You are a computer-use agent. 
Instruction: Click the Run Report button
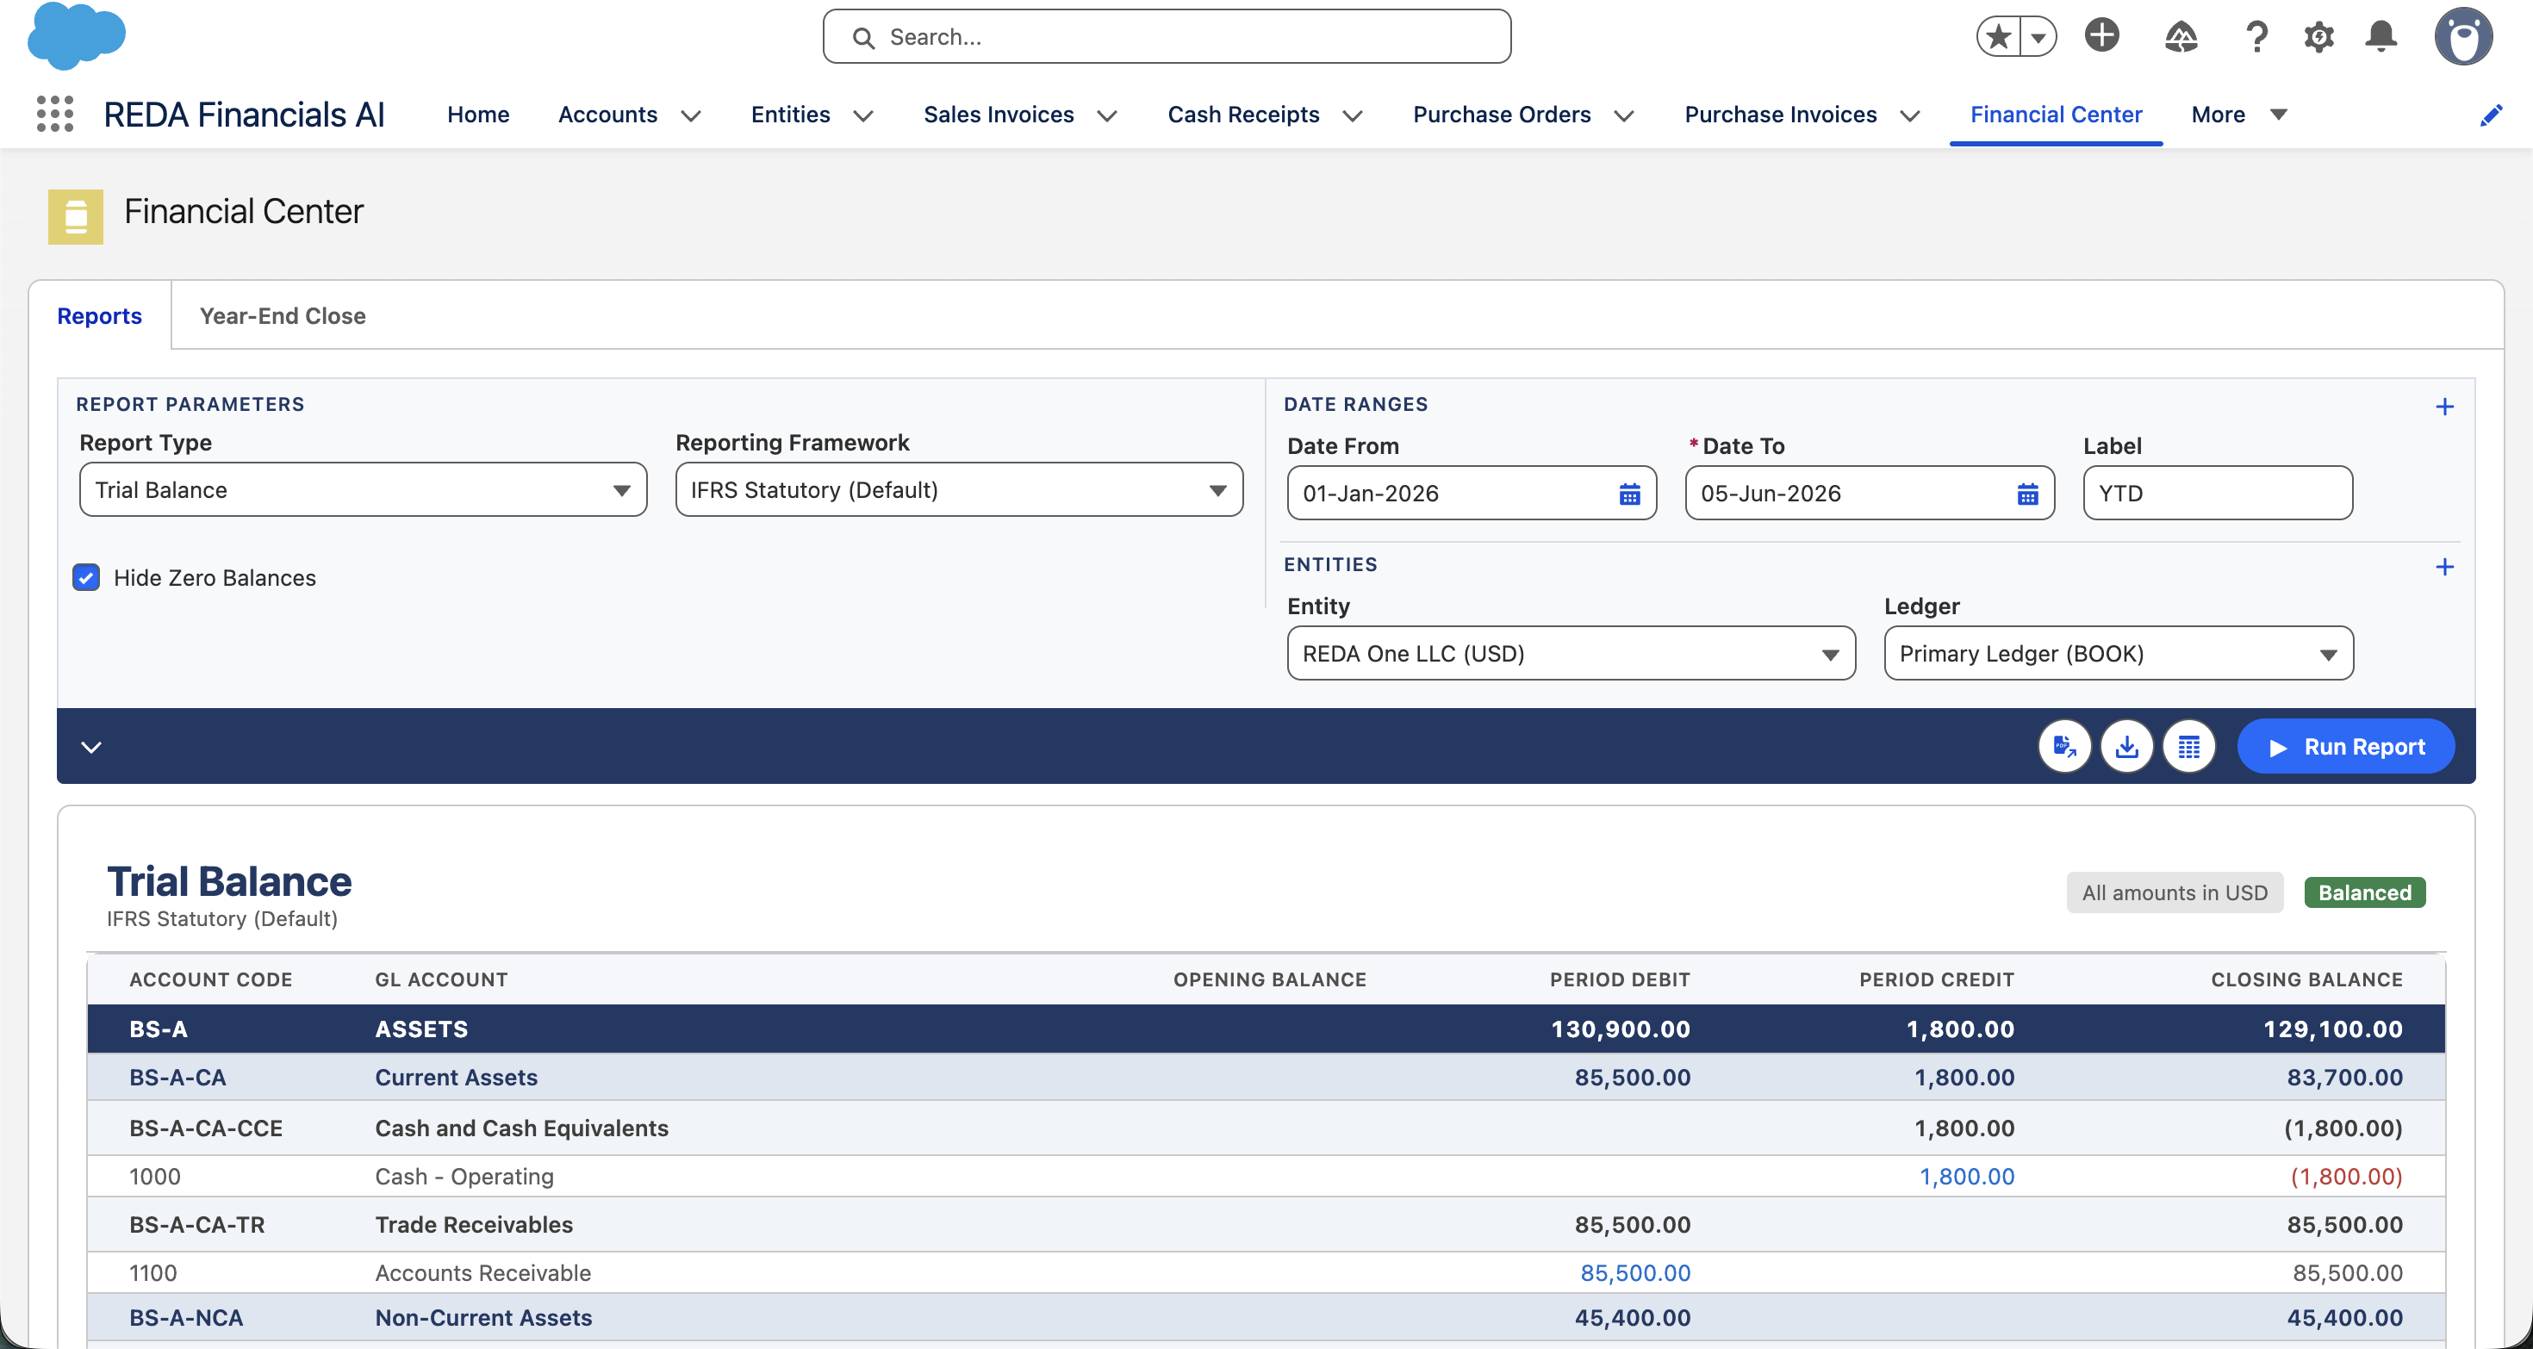2345,747
